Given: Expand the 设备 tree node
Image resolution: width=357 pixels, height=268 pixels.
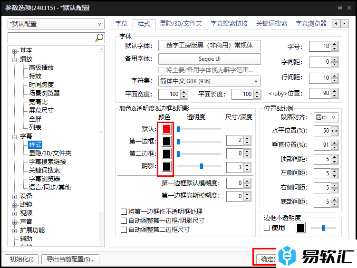Looking at the screenshot, I should tap(14, 197).
